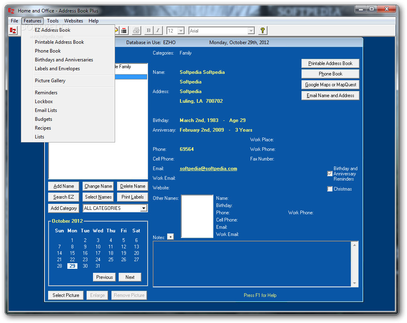407x323 pixels.
Task: Click the name 'Softpedia Softpedia'
Action: tap(202, 72)
